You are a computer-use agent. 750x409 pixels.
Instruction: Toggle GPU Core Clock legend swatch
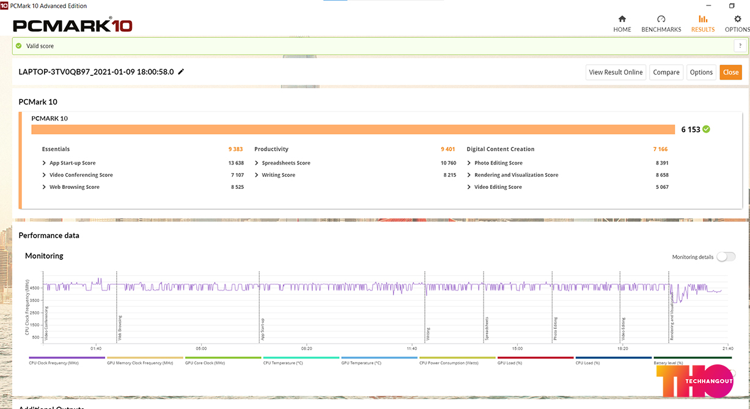[223, 358]
